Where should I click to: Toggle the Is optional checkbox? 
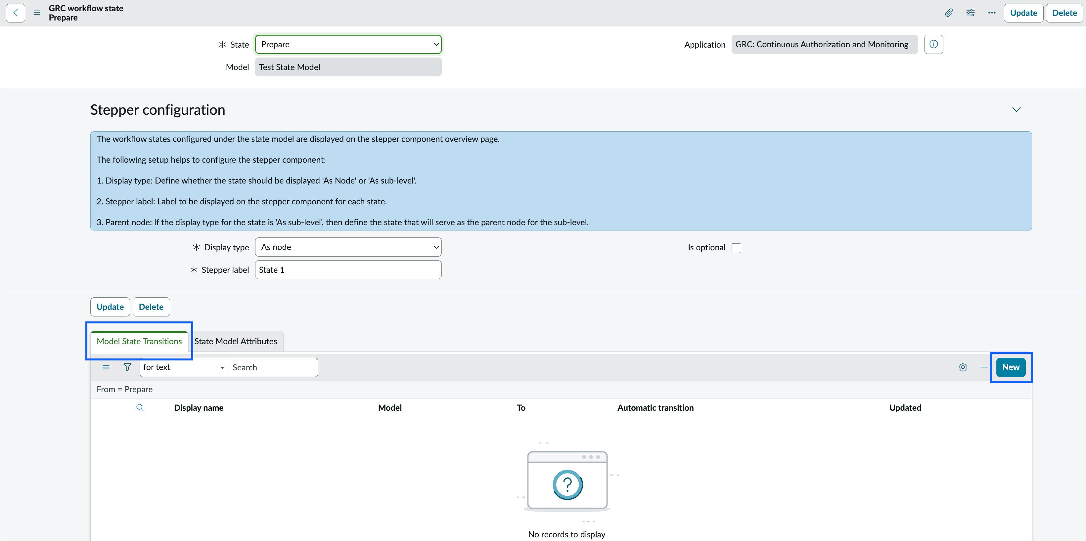pos(736,248)
